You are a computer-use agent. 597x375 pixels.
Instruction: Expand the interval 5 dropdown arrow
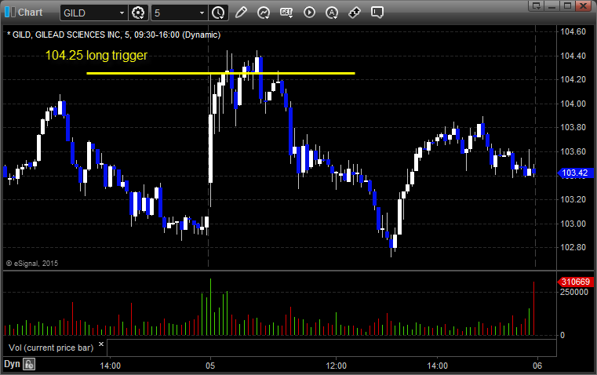[202, 13]
